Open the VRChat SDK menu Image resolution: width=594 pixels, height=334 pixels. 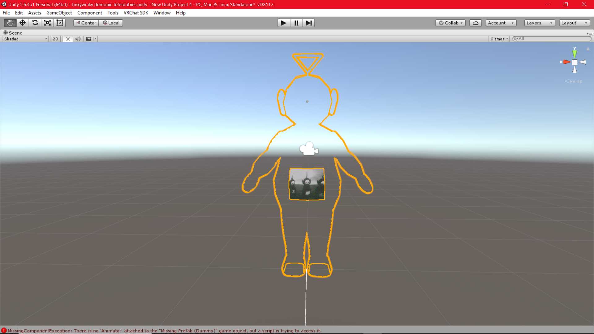click(x=136, y=13)
